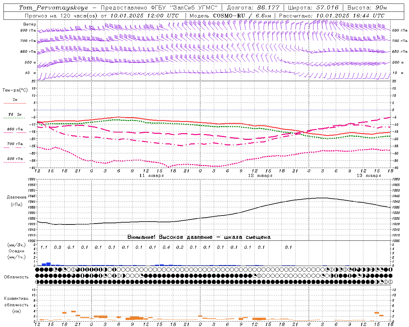This screenshot has height=327, width=409.
Task: Click the 'Осадки' precipitation label
Action: point(17,251)
